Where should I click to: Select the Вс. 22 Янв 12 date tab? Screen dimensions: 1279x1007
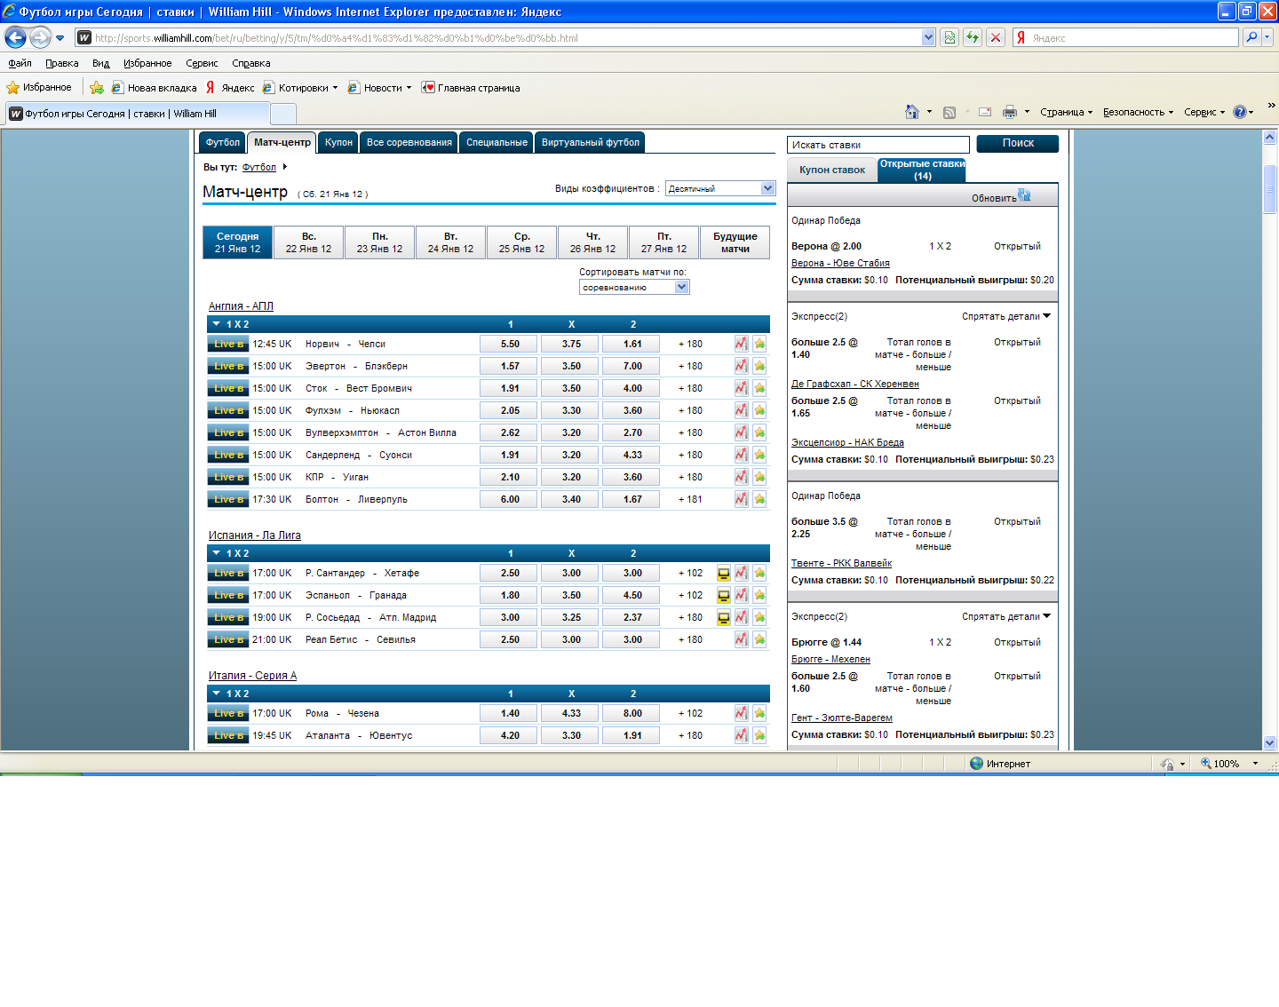(308, 242)
